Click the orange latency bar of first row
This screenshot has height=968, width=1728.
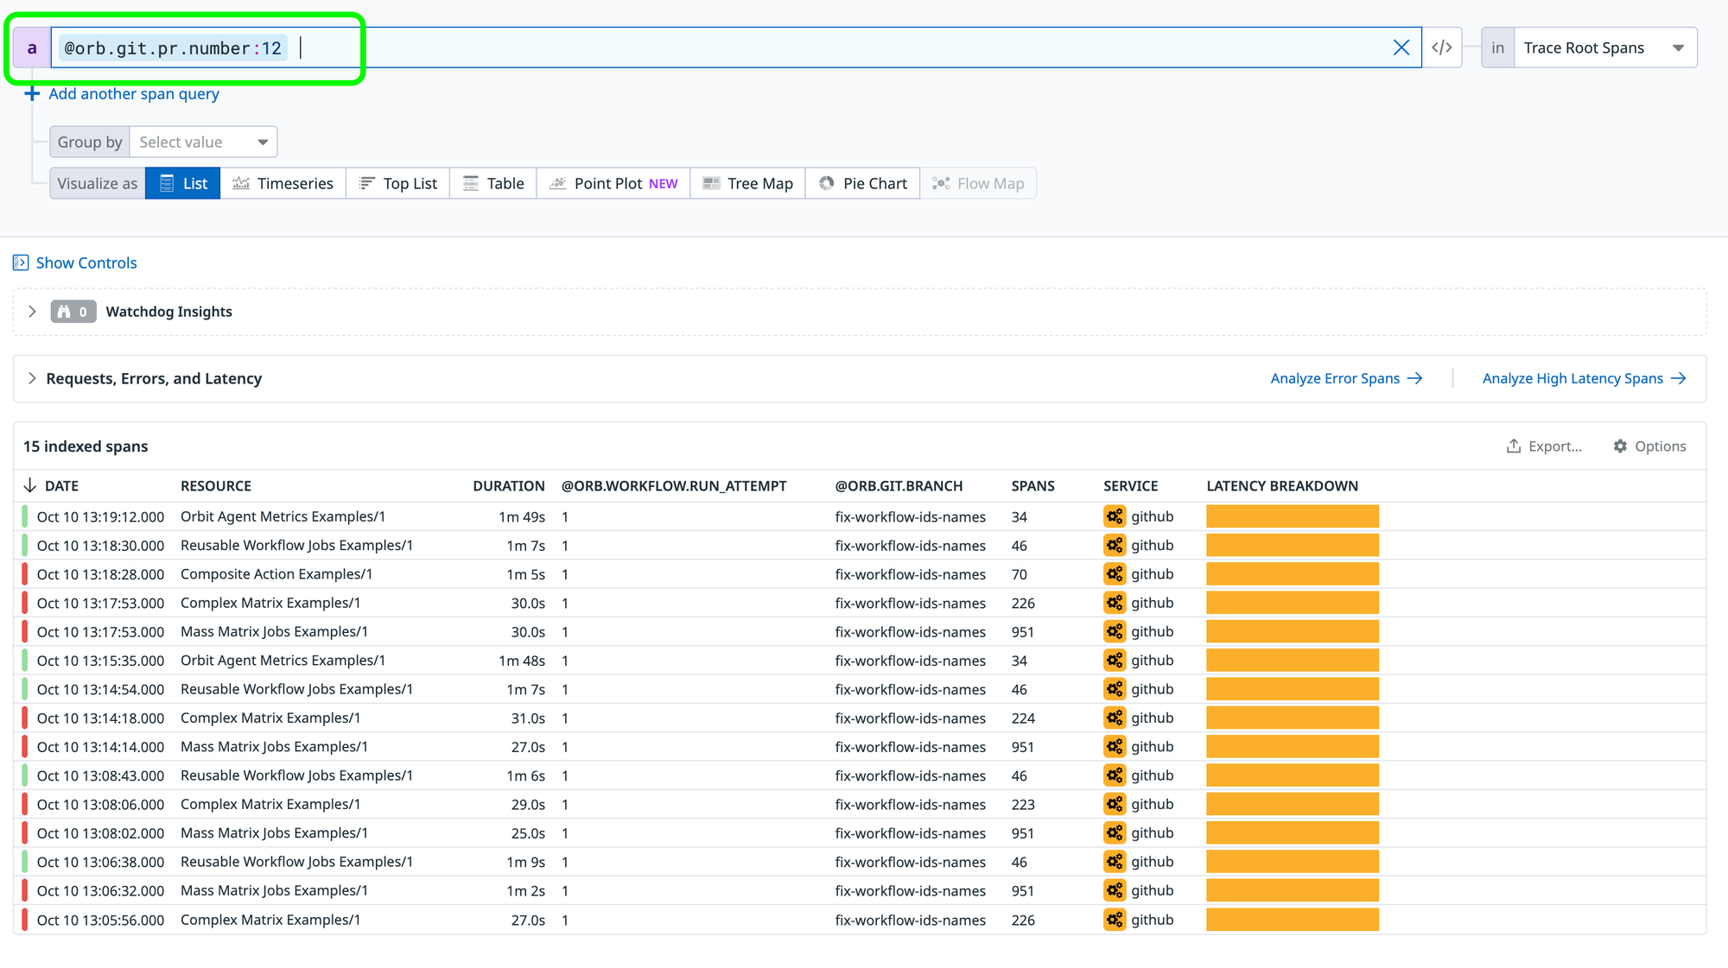click(x=1292, y=516)
